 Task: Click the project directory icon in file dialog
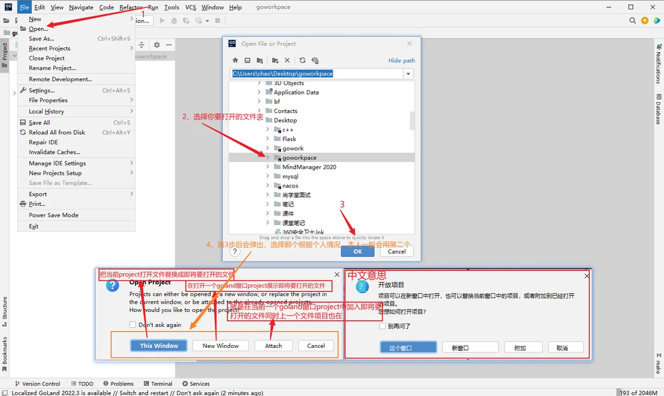(x=260, y=60)
